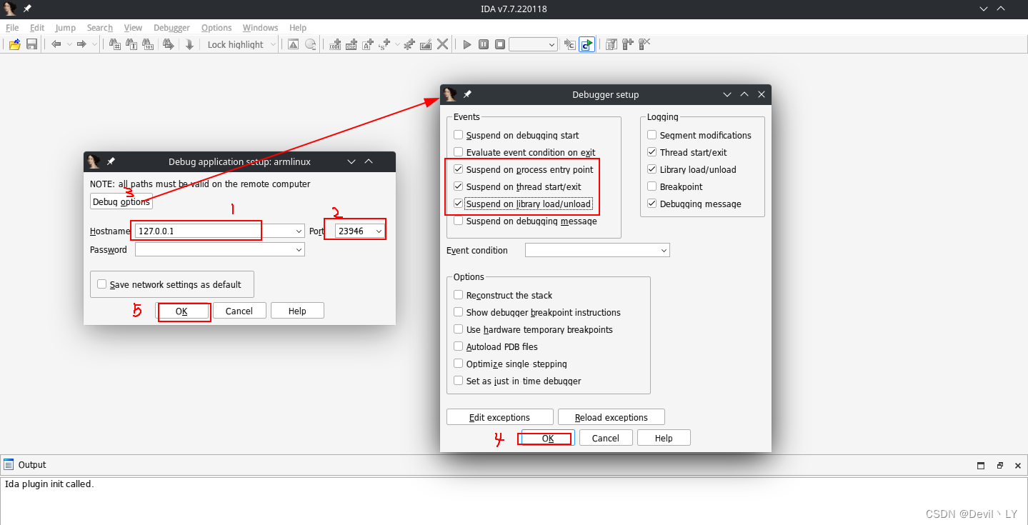Open the Event condition dropdown
Screen dimensions: 1028x525
point(664,251)
